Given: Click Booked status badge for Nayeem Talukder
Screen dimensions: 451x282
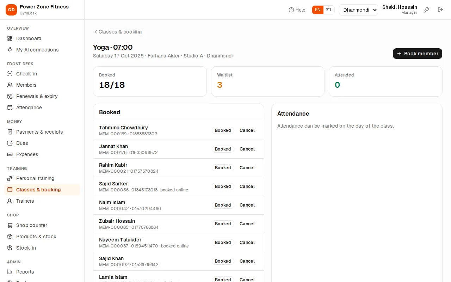Looking at the screenshot, I should (x=223, y=243).
